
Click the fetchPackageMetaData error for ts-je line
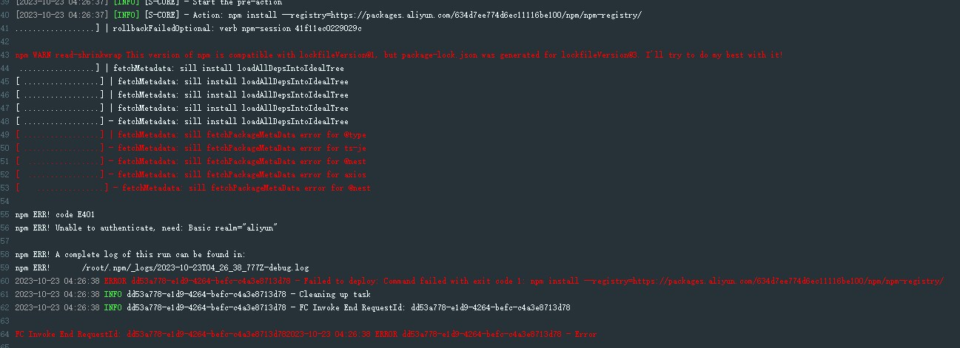(191, 148)
